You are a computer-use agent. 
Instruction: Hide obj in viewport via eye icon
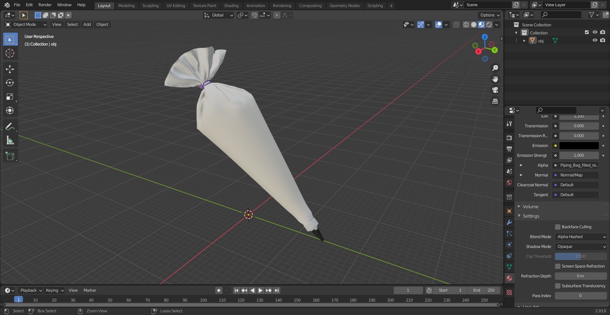(595, 41)
